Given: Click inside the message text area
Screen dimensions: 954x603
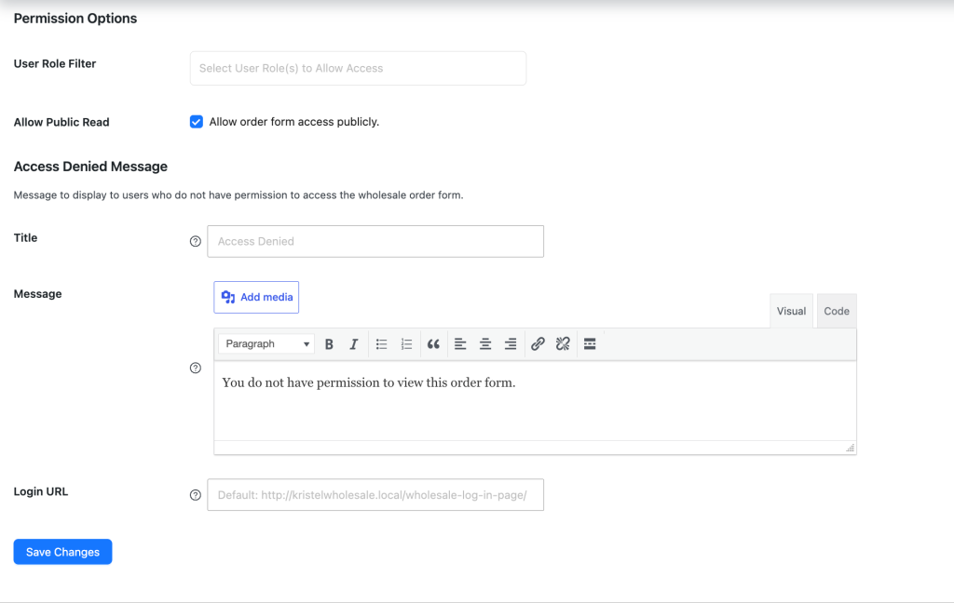Looking at the screenshot, I should pyautogui.click(x=535, y=401).
